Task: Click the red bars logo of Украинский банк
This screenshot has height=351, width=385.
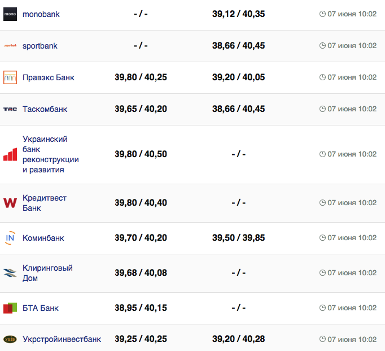Action: coord(10,154)
